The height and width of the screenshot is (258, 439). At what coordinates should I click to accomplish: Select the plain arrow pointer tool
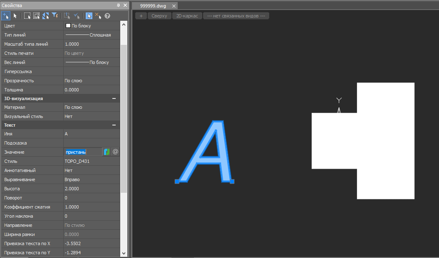[x=15, y=16]
